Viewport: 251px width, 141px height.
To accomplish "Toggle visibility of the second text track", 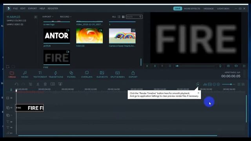I will click(11, 128).
